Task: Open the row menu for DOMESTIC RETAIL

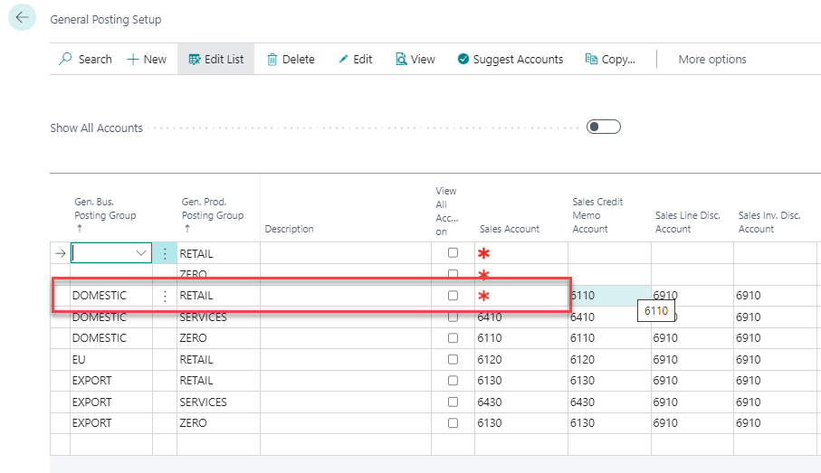Action: coord(165,296)
